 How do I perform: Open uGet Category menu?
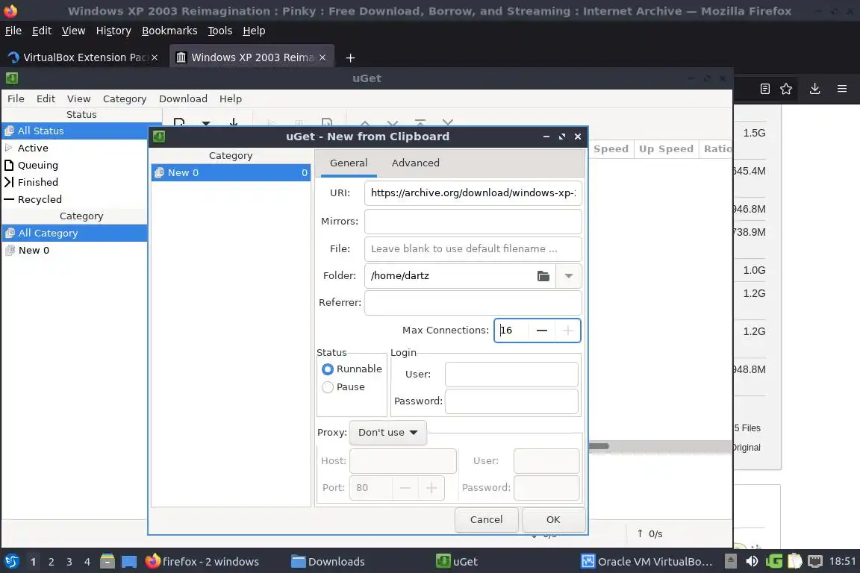pos(125,98)
